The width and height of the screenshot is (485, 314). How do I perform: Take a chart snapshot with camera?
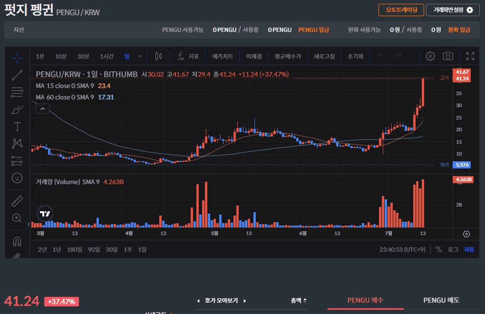tap(448, 56)
